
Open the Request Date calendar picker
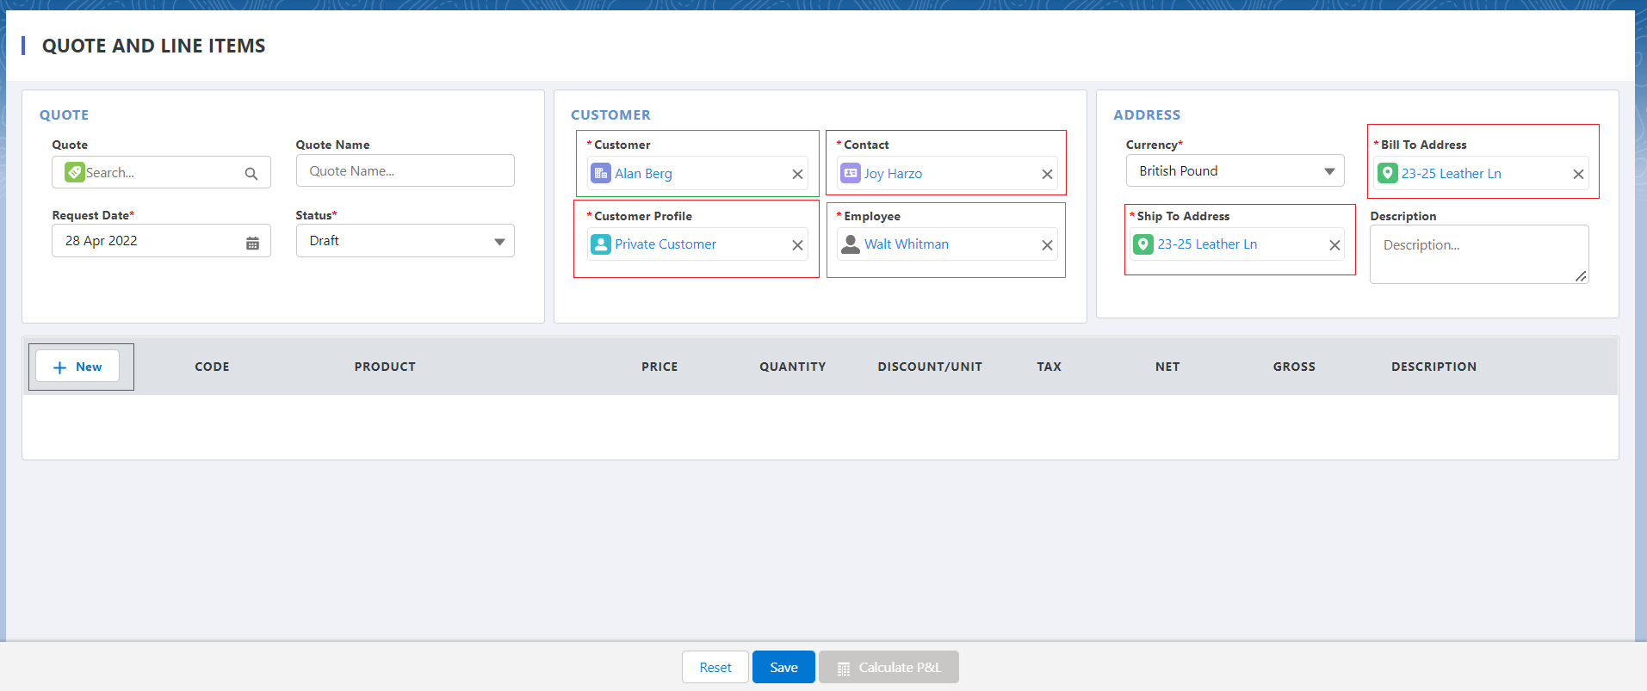[252, 243]
